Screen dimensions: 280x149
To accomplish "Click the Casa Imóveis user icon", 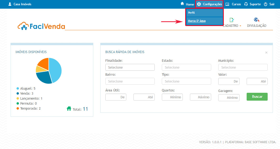I will [10, 4].
